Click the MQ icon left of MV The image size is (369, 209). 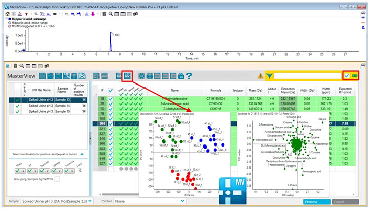click(x=119, y=75)
